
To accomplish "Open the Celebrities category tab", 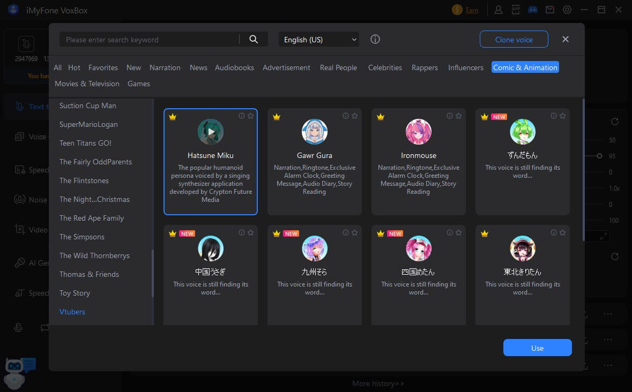I will point(385,67).
